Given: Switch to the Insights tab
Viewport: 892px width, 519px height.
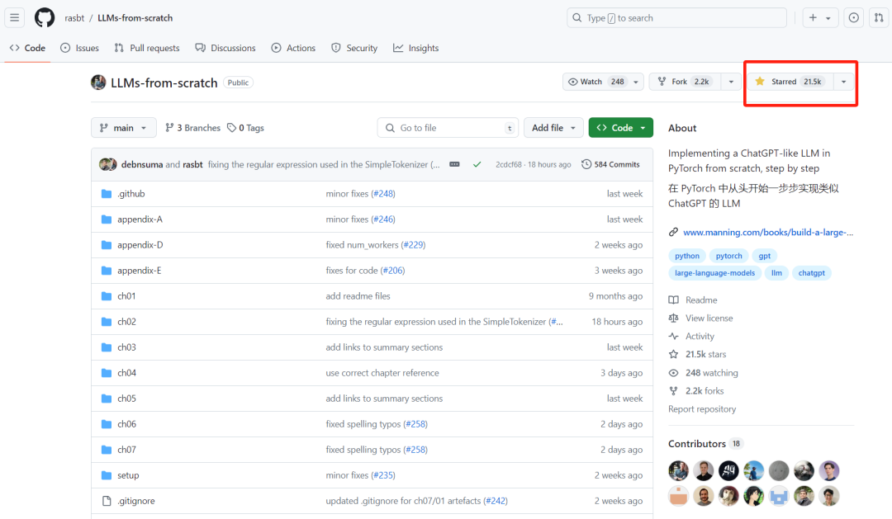Looking at the screenshot, I should coord(415,49).
